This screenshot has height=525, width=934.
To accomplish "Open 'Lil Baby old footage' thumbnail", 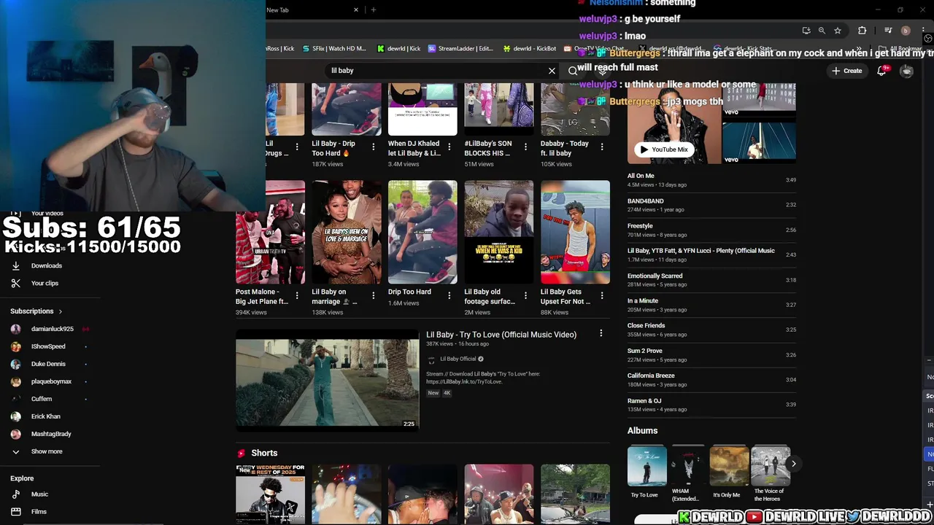I will (x=499, y=232).
